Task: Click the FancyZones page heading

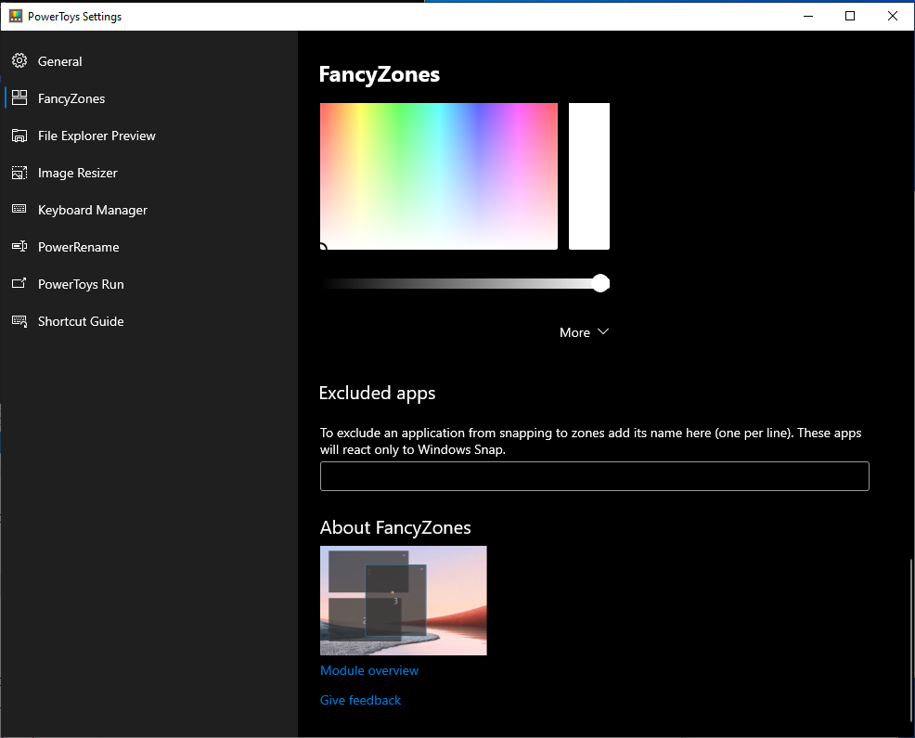Action: tap(380, 75)
